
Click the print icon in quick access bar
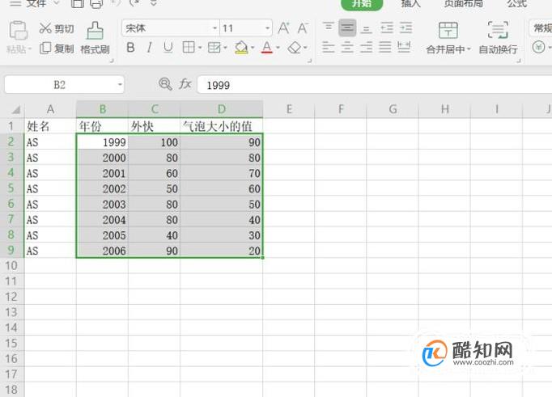96,3
